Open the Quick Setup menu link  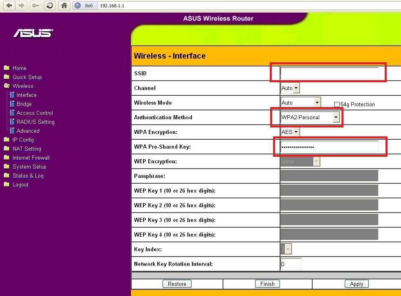(27, 77)
